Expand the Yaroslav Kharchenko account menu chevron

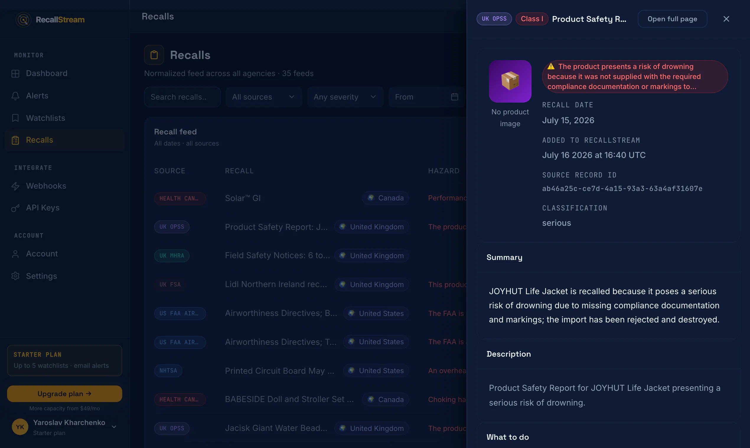(114, 426)
